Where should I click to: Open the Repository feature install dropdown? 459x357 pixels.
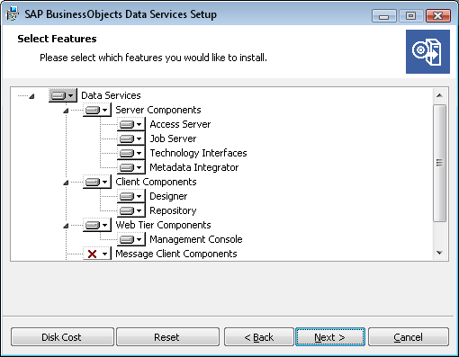tap(131, 210)
